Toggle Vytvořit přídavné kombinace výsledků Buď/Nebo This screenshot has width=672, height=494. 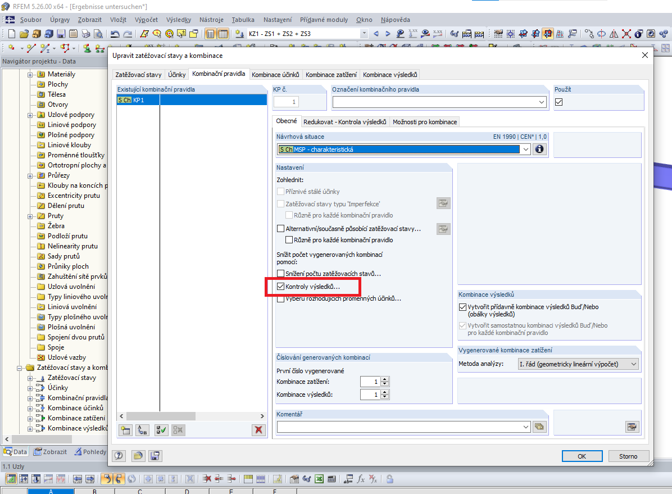(x=462, y=307)
